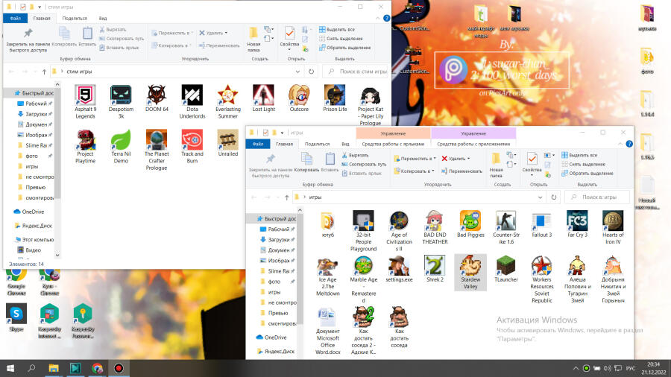
Task: Open Quick Access toolbar dropdown in стим игры window
Action: (x=40, y=7)
